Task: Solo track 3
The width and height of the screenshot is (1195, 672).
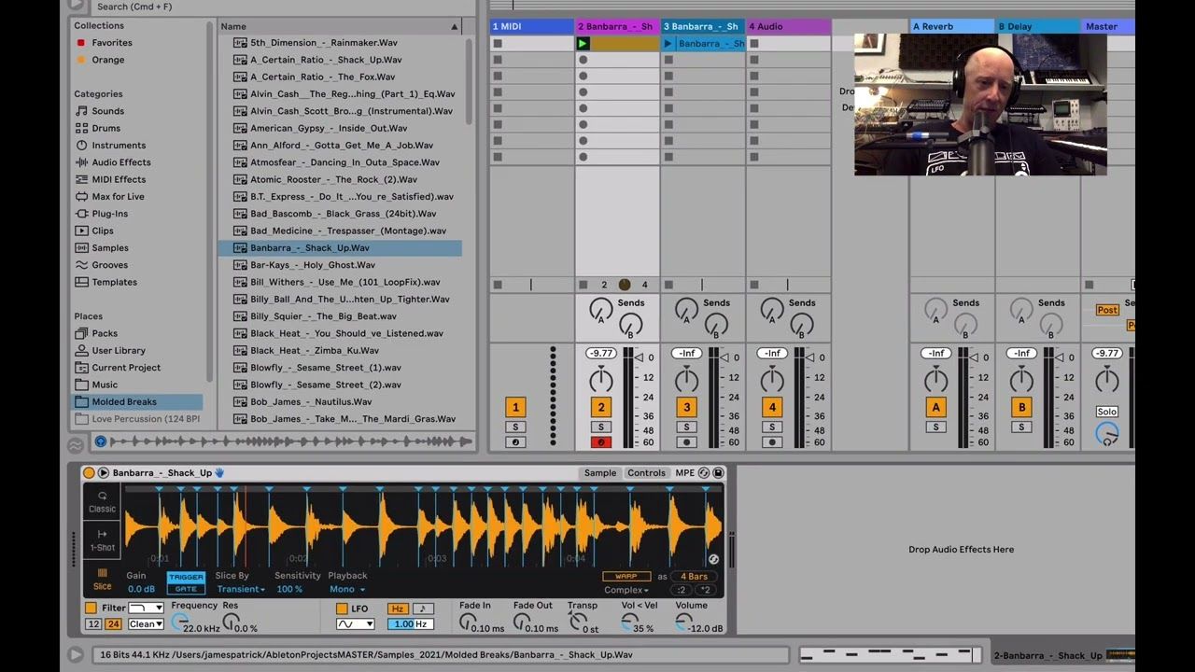Action: pyautogui.click(x=686, y=427)
